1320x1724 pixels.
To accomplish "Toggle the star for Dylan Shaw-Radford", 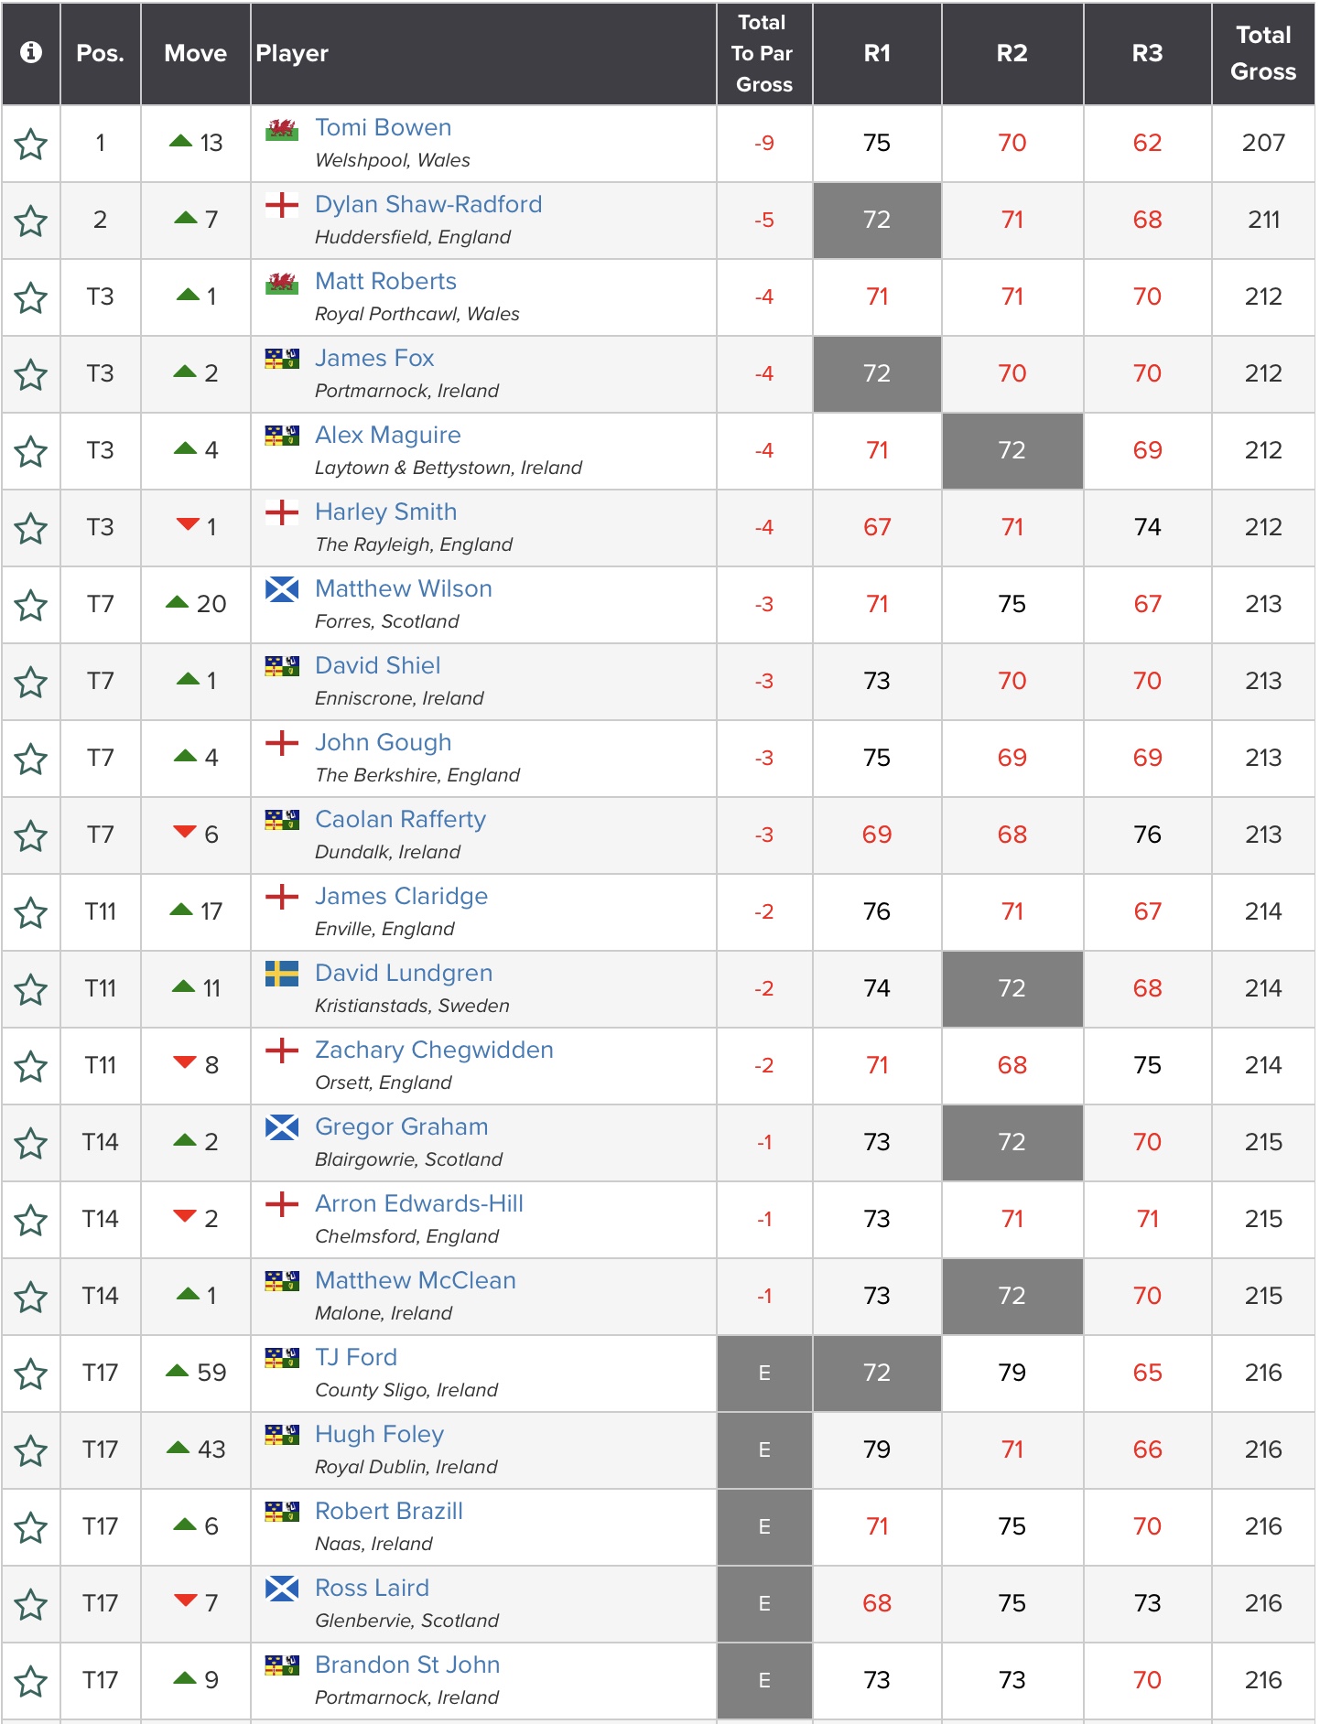I will (x=31, y=221).
